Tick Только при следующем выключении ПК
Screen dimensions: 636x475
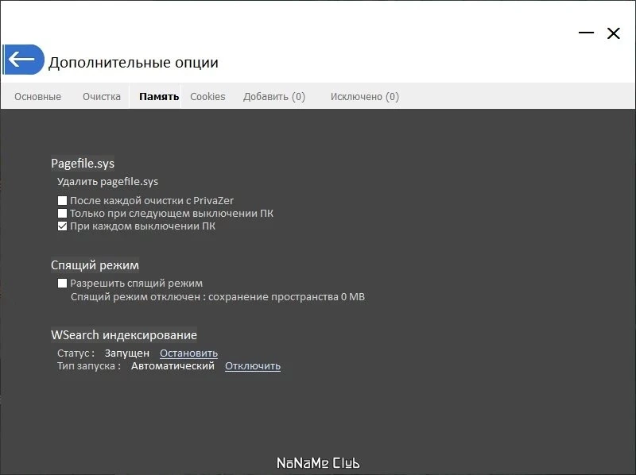(62, 213)
